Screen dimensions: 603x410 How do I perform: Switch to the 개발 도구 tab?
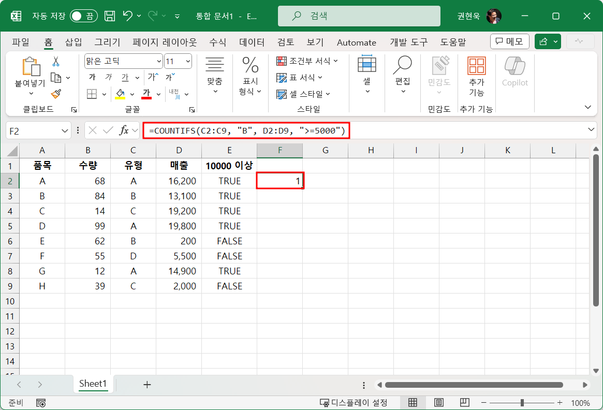tap(409, 42)
